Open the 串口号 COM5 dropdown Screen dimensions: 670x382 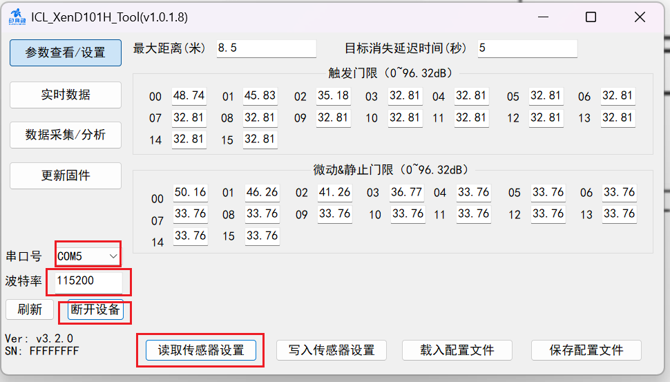coord(88,256)
